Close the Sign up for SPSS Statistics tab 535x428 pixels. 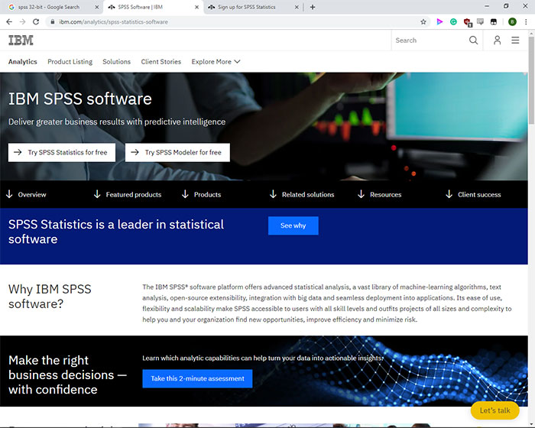point(297,7)
